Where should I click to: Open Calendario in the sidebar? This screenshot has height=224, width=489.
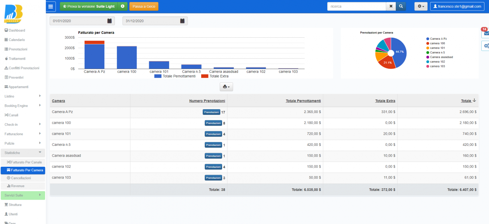tap(15, 40)
